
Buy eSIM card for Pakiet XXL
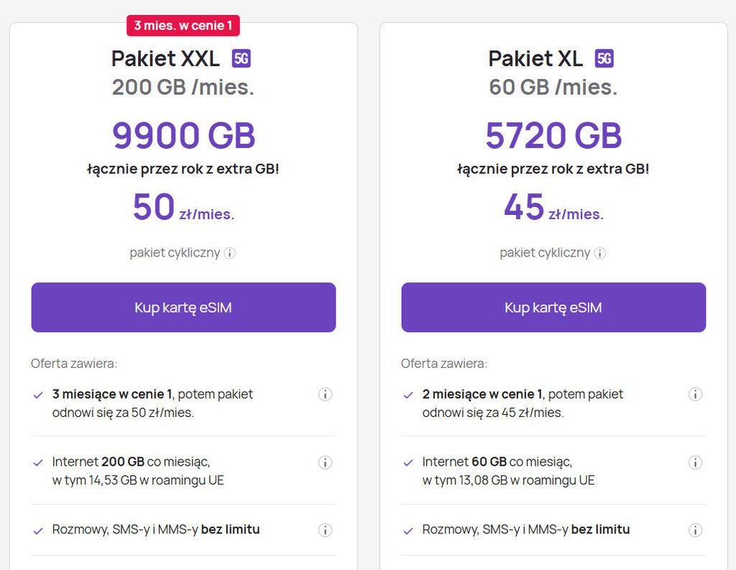tap(183, 308)
